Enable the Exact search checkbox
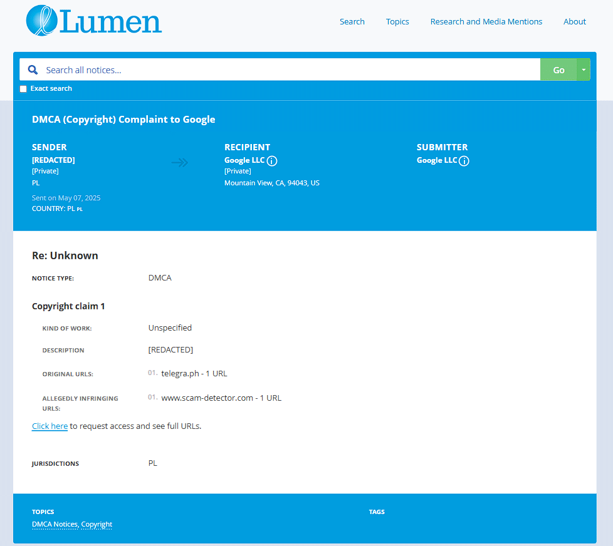 (x=23, y=89)
